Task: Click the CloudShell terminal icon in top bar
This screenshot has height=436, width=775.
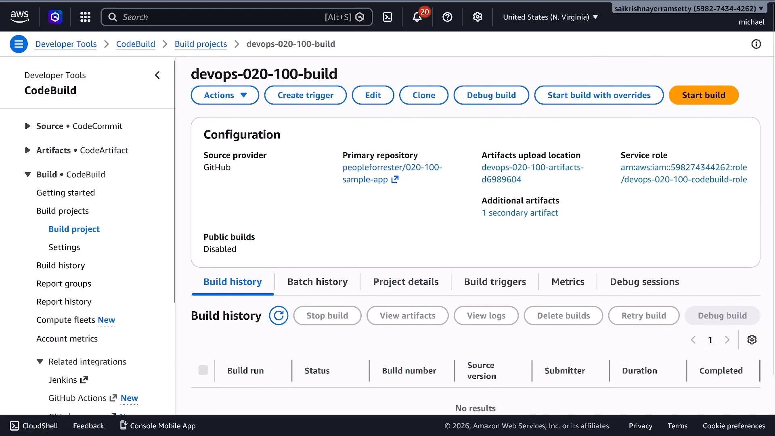Action: click(x=387, y=17)
